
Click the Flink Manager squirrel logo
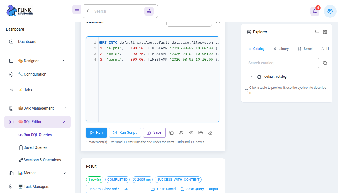tap(20, 11)
